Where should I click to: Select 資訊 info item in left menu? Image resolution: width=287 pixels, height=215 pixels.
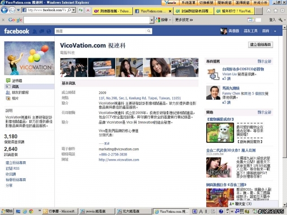point(29,86)
